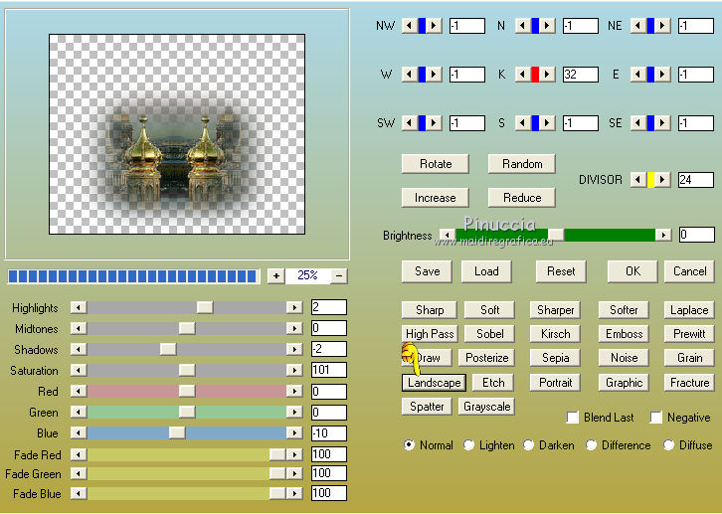The height and width of the screenshot is (514, 722).
Task: Save the current filter settings
Action: coord(427,271)
